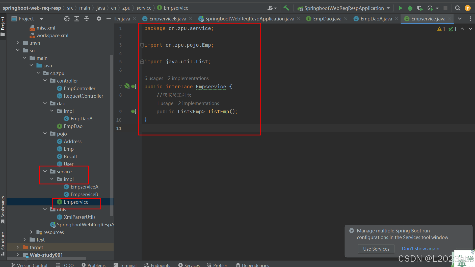Show the warnings indicator in editor

point(441,29)
